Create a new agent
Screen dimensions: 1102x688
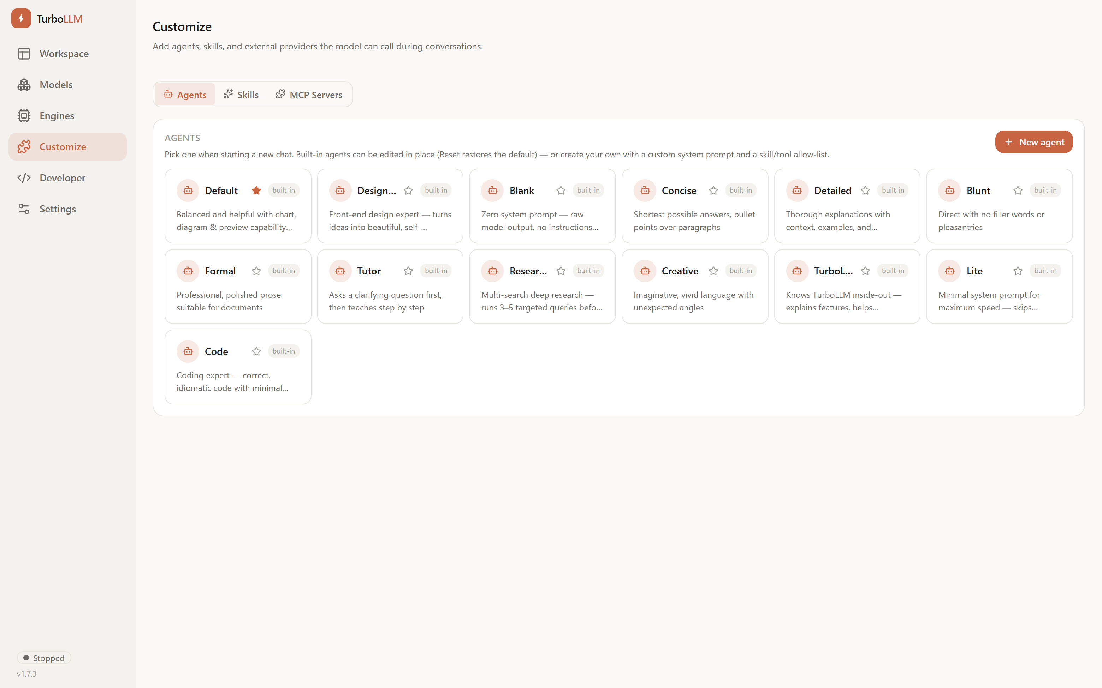pyautogui.click(x=1034, y=142)
